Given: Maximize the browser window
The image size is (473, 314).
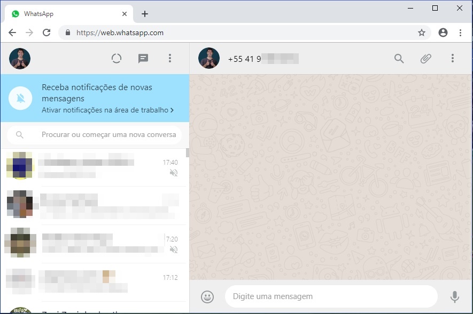Looking at the screenshot, I should (435, 8).
